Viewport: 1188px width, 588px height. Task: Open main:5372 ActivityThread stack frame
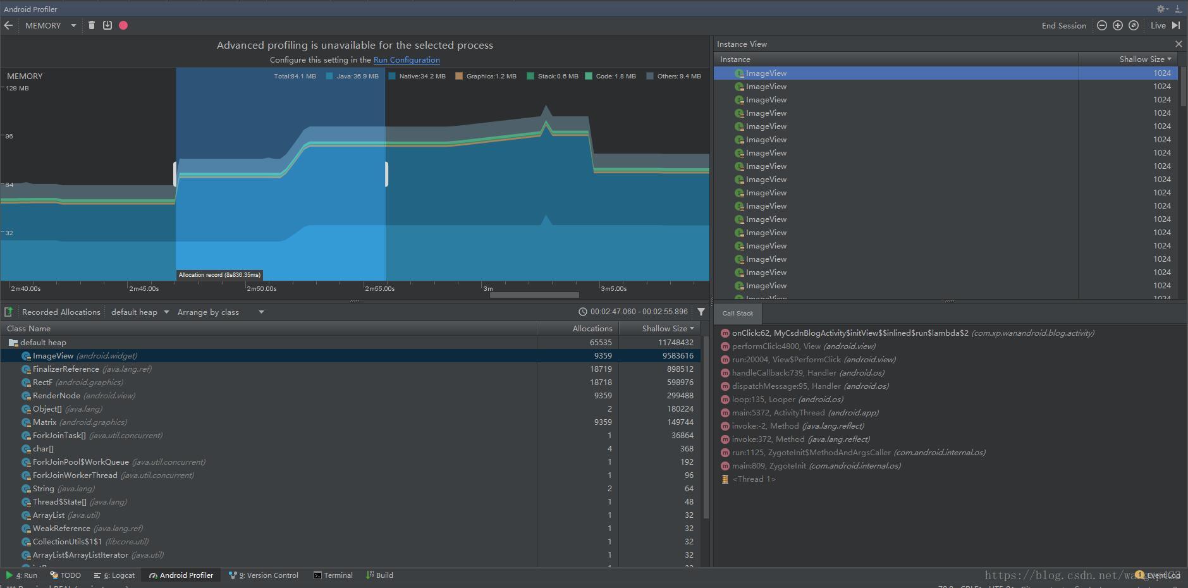(800, 413)
